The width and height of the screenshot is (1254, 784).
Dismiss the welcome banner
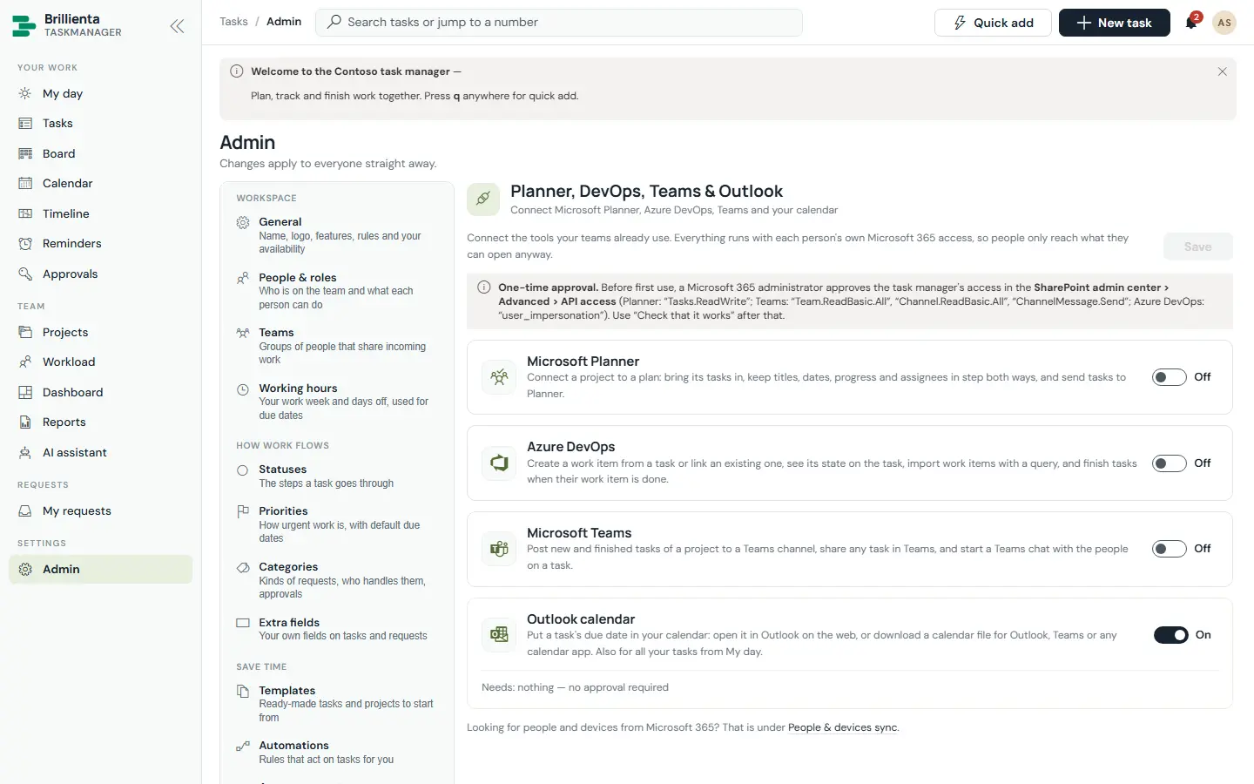click(1222, 71)
